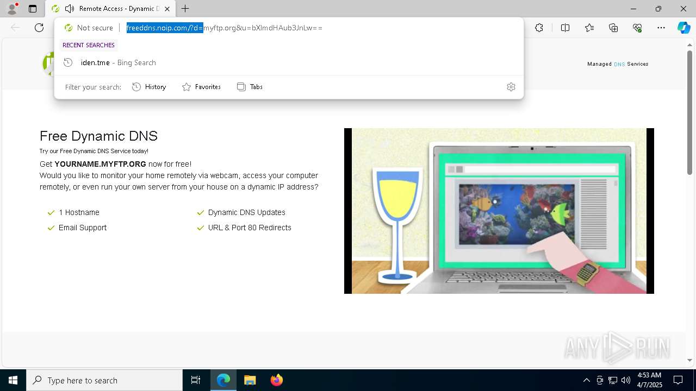Toggle split screen icon
The image size is (696, 391).
pos(565,28)
